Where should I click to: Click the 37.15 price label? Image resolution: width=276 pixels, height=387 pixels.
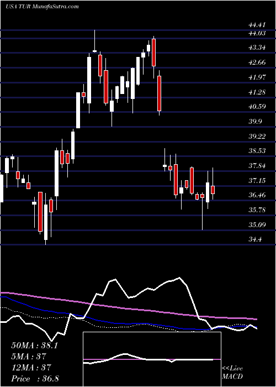[257, 180]
